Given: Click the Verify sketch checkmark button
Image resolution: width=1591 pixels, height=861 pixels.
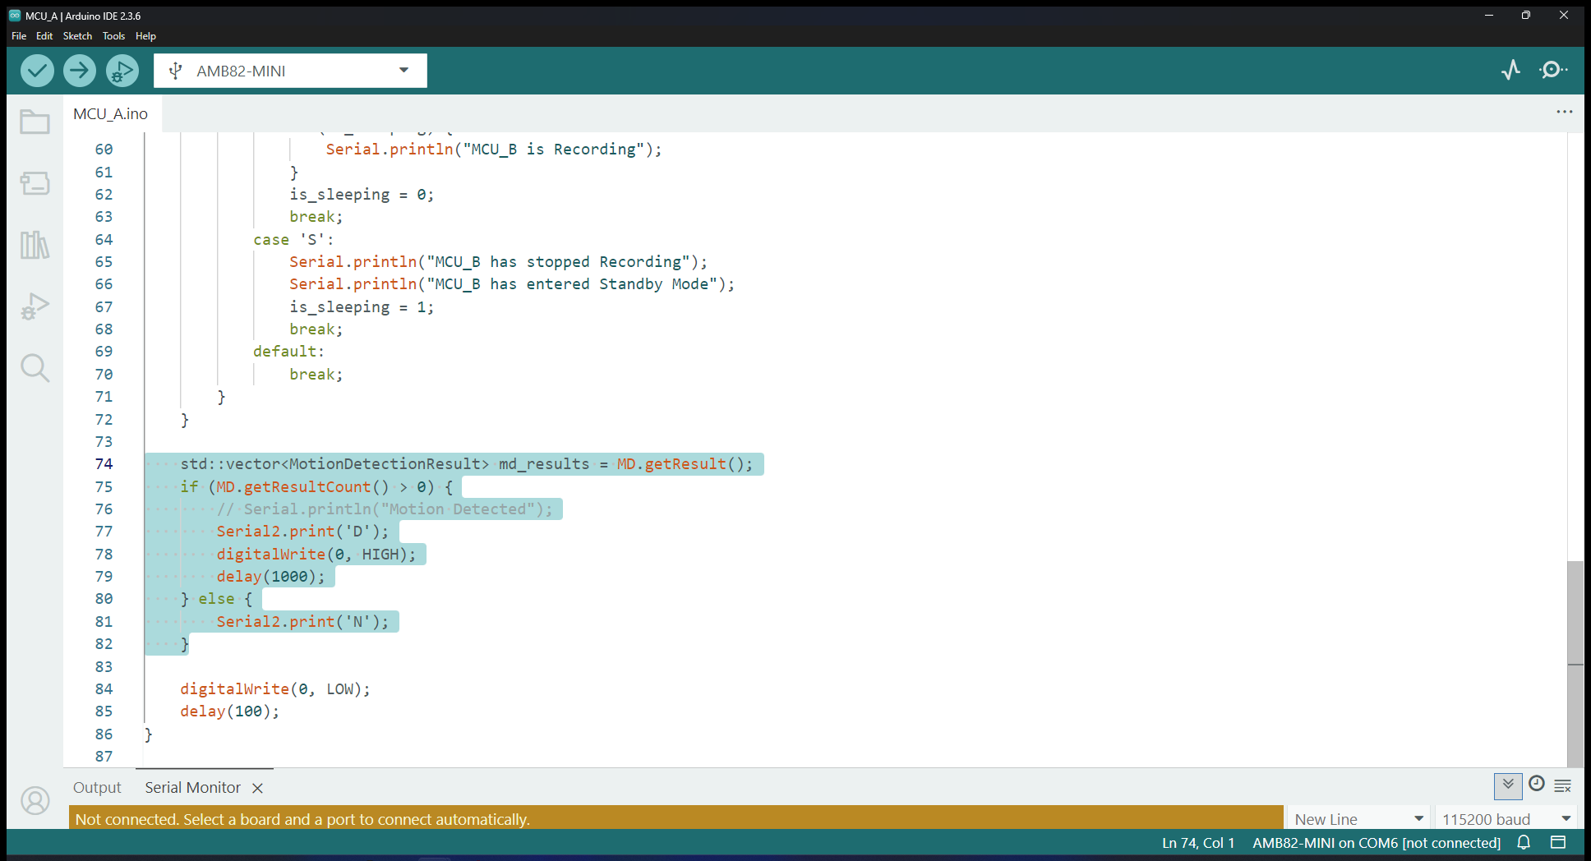Looking at the screenshot, I should point(37,71).
